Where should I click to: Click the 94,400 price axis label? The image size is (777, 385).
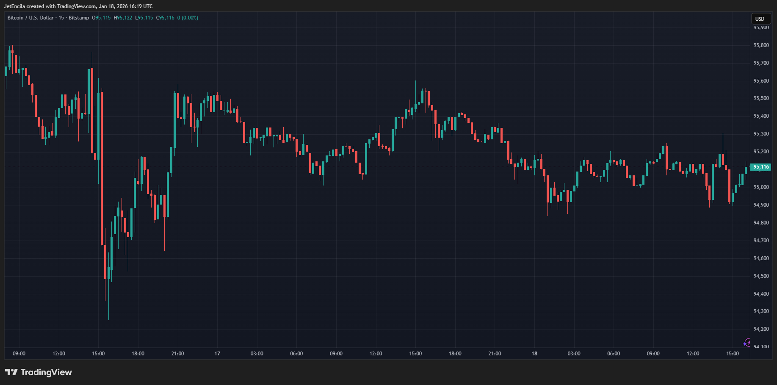(x=761, y=294)
